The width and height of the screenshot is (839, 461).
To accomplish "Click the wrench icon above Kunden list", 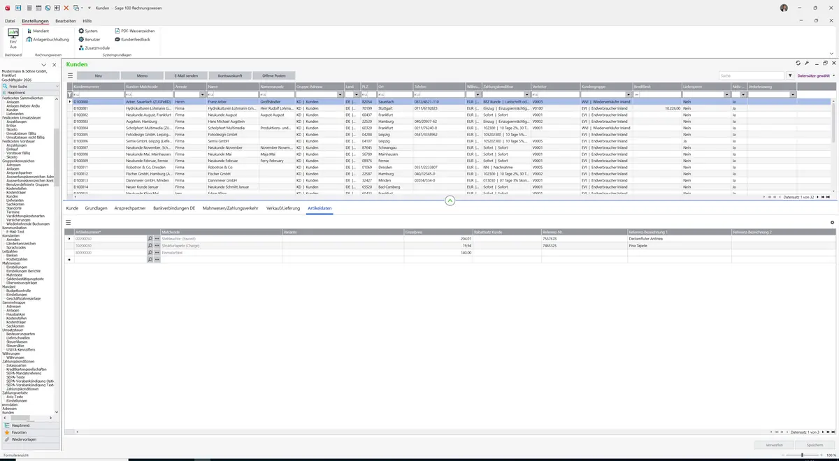I will point(807,64).
